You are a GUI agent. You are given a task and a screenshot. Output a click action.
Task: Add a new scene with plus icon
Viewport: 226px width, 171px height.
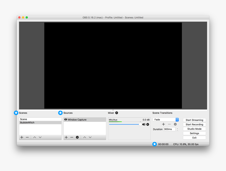(x=22, y=137)
